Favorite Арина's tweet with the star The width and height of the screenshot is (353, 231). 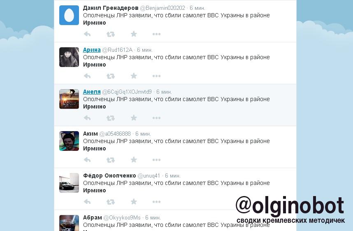click(x=134, y=76)
